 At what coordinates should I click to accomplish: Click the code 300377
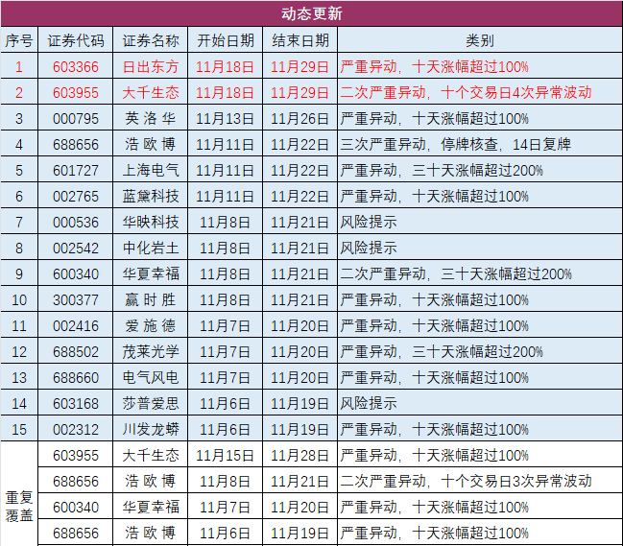coord(76,299)
